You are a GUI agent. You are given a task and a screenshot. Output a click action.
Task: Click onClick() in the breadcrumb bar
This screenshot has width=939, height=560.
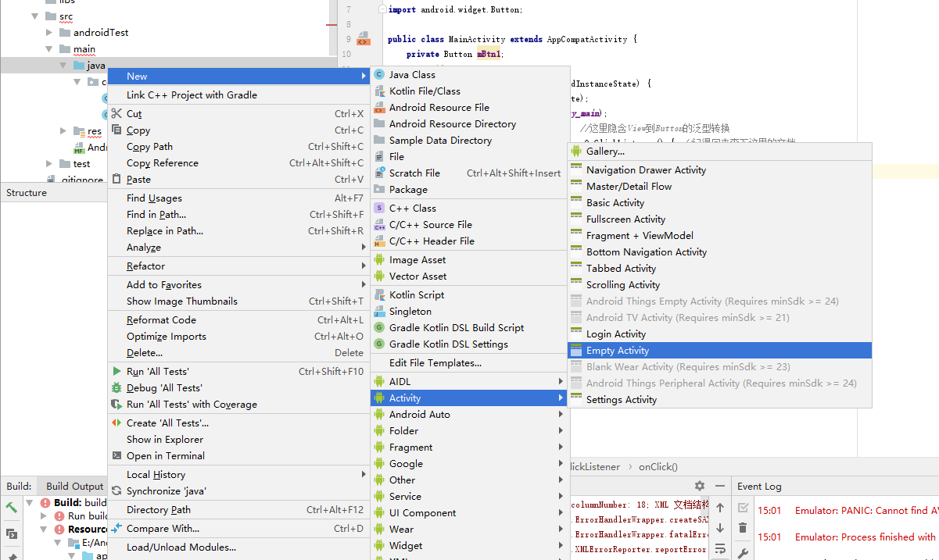[658, 467]
